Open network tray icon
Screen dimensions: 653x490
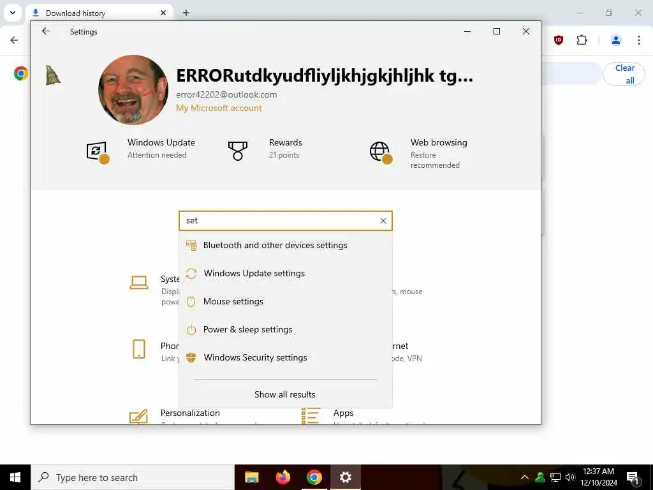point(555,477)
